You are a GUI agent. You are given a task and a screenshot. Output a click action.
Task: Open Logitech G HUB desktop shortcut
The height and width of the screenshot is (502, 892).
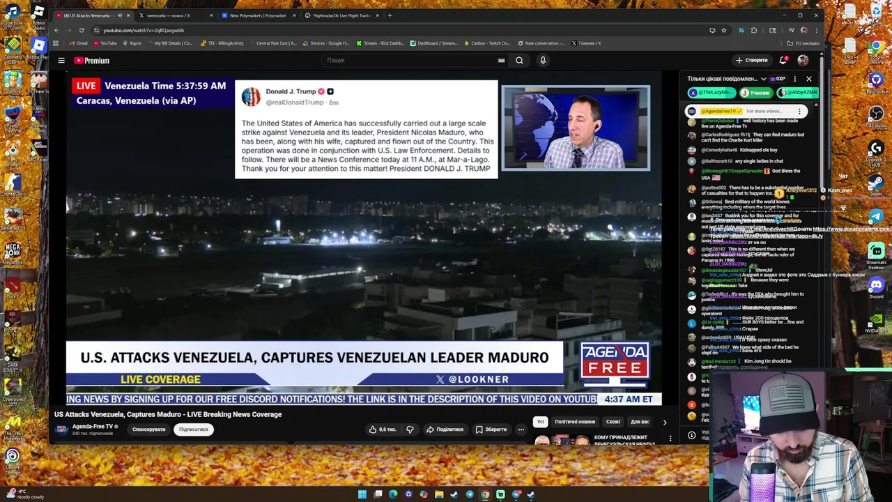(876, 152)
